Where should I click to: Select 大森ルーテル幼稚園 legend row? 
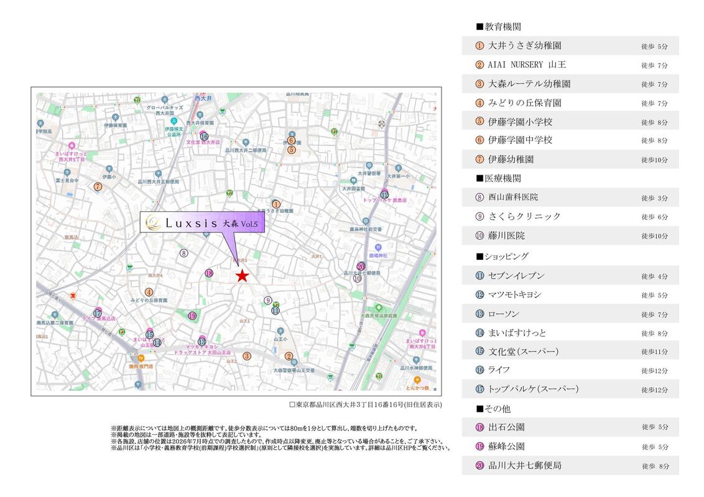coord(570,84)
